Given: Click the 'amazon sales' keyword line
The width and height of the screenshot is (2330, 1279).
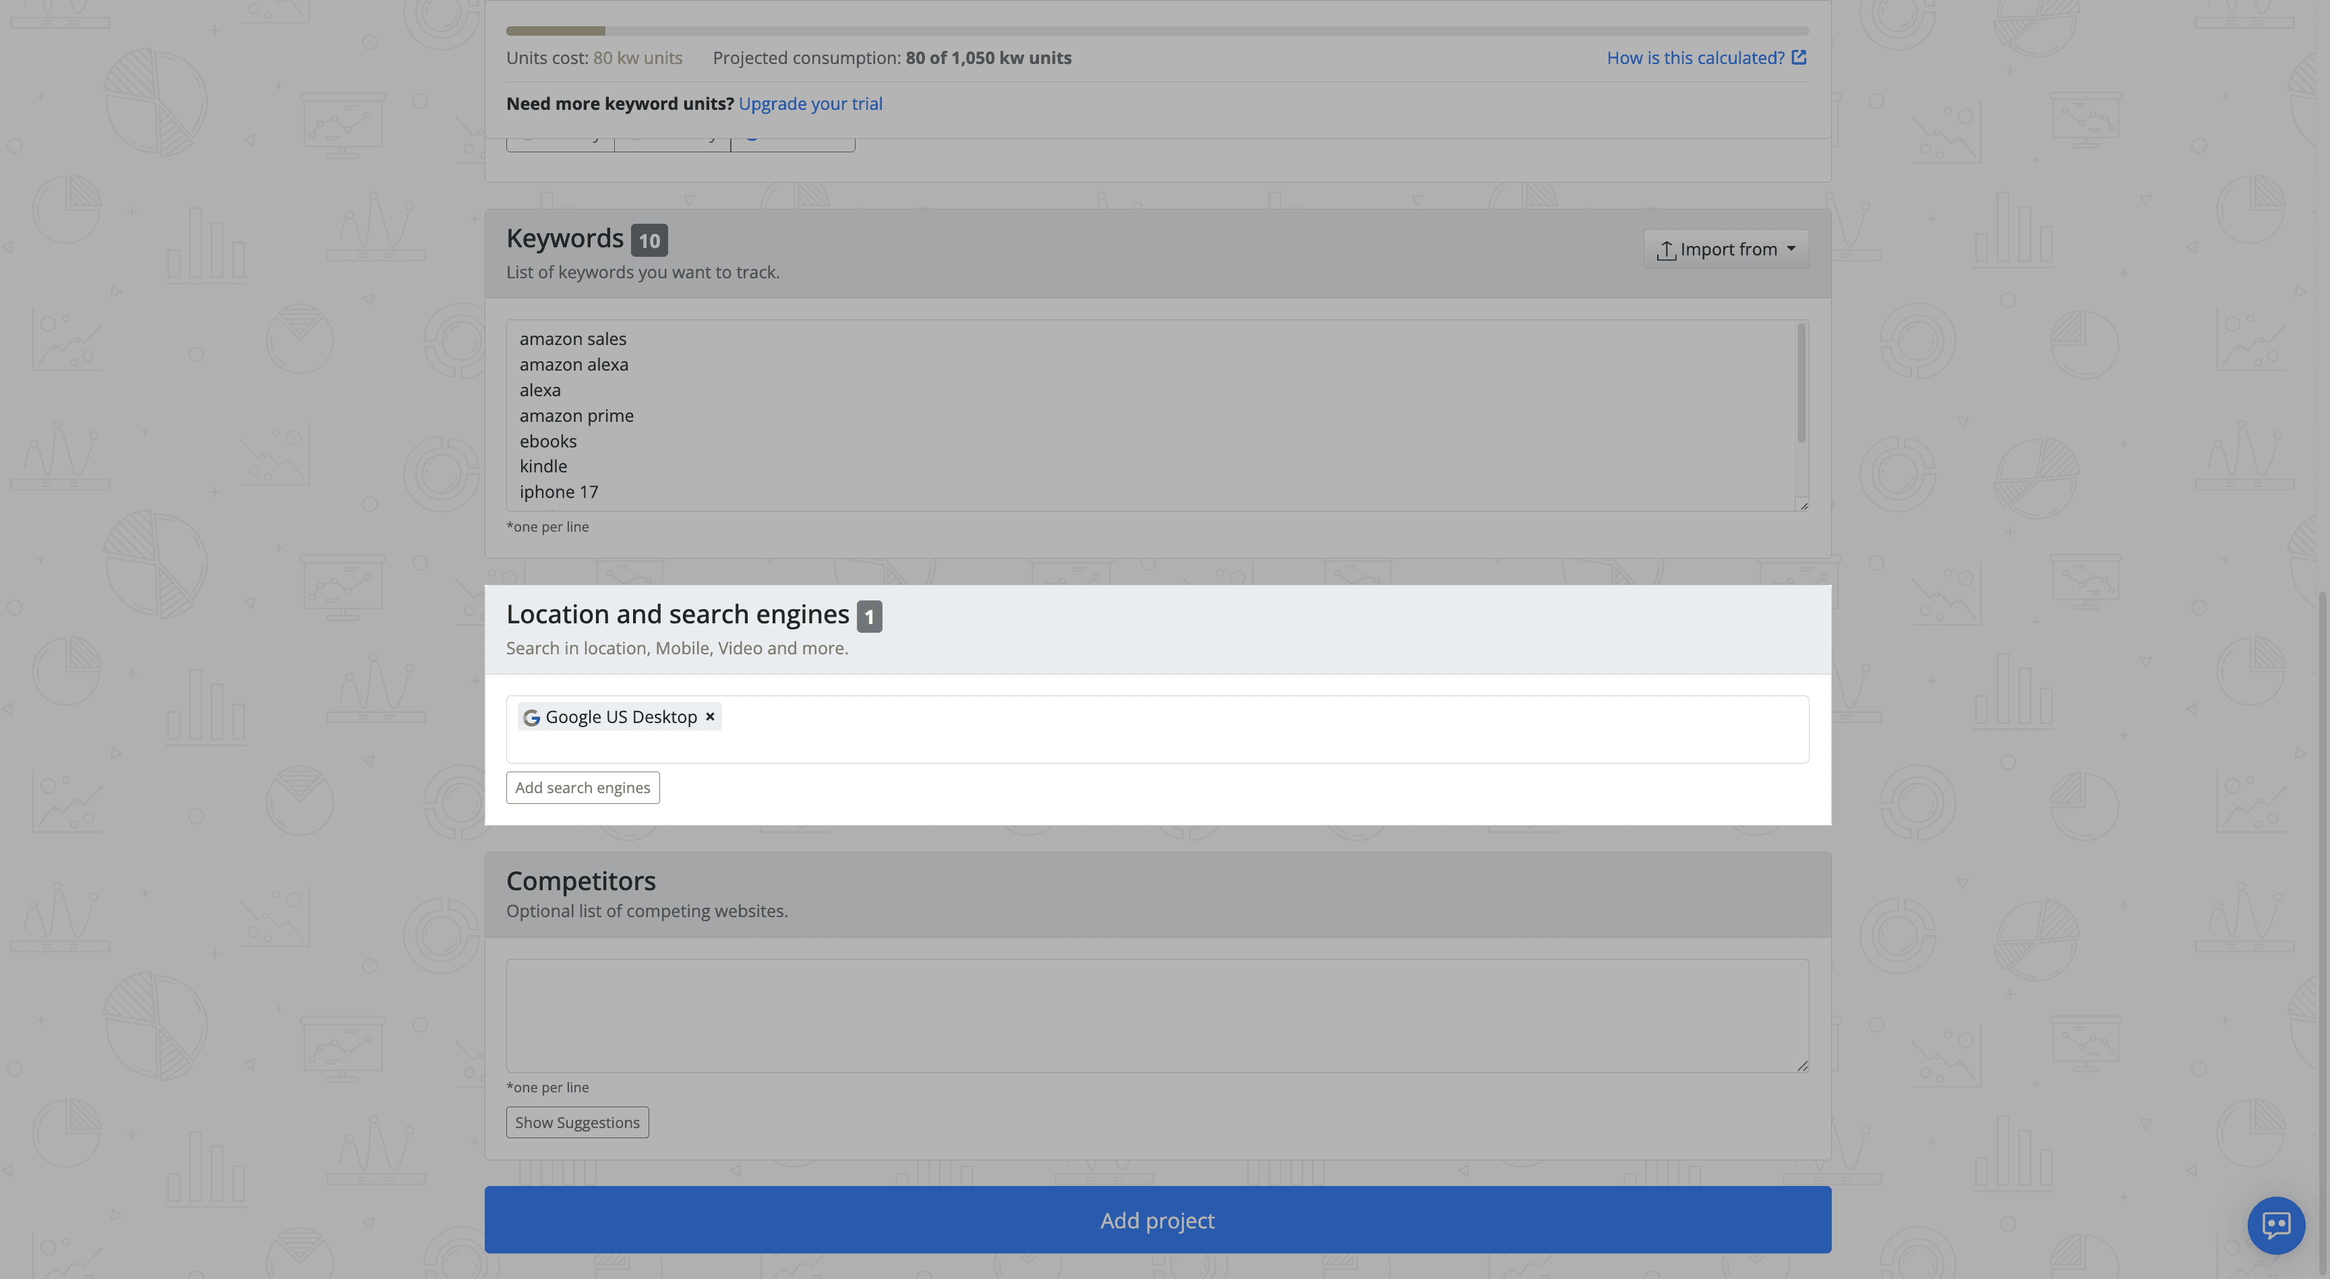Looking at the screenshot, I should pyautogui.click(x=572, y=339).
